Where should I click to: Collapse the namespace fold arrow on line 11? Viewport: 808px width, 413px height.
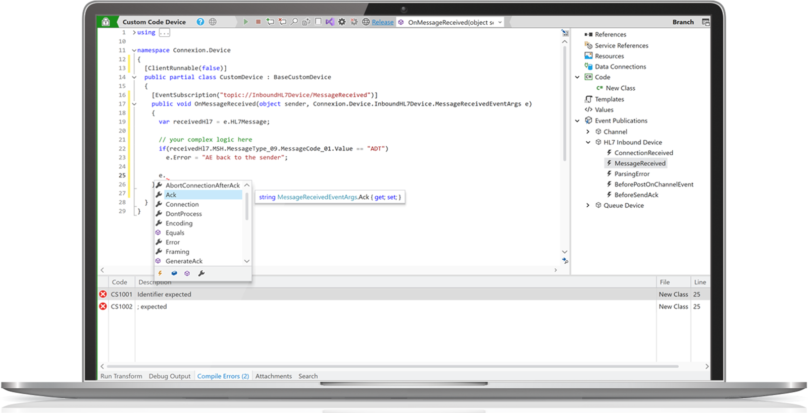(134, 50)
